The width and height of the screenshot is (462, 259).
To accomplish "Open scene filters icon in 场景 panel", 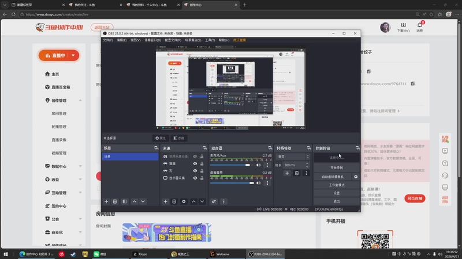I will (125, 201).
